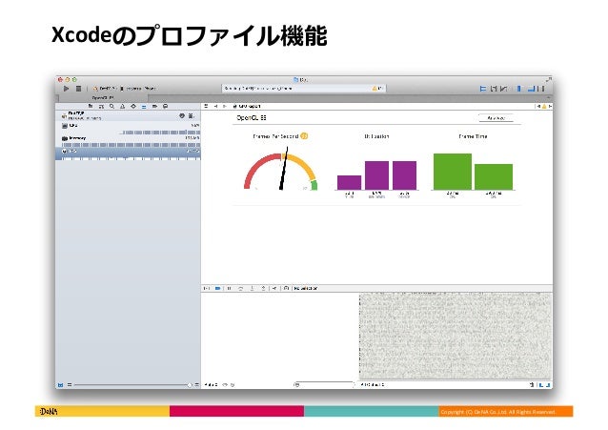
Task: Click the No Selection debug bar label
Action: 306,288
